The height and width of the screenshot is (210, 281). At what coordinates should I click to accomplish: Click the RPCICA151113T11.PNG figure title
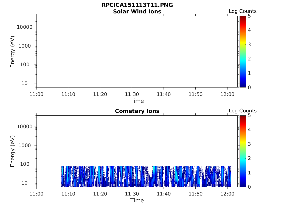point(137,5)
